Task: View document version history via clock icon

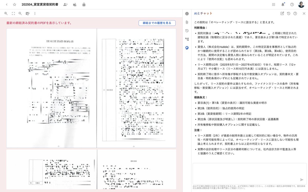Action: tap(186, 31)
